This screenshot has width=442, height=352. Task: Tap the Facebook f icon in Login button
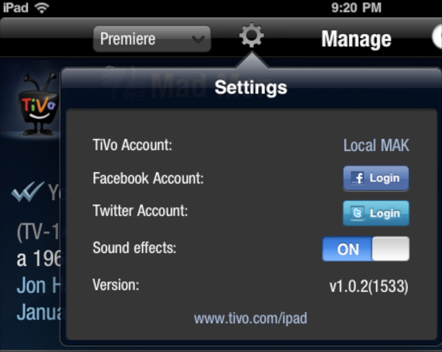point(358,178)
